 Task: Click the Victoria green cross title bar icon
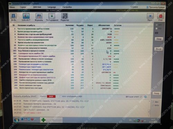click(10, 4)
